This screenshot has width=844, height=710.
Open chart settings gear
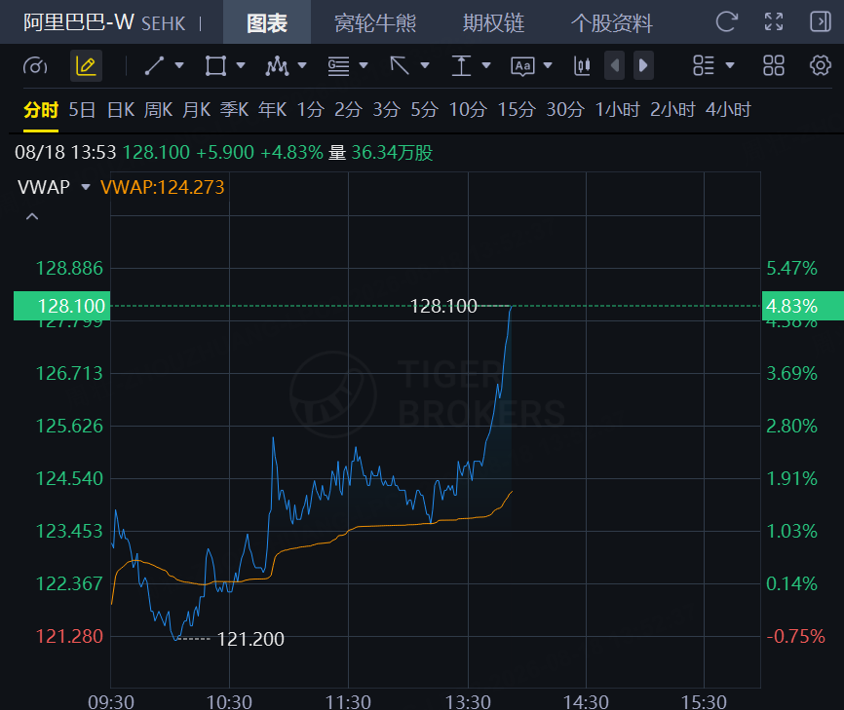tap(821, 65)
